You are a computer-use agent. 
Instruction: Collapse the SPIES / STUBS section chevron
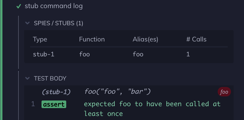tap(27, 23)
